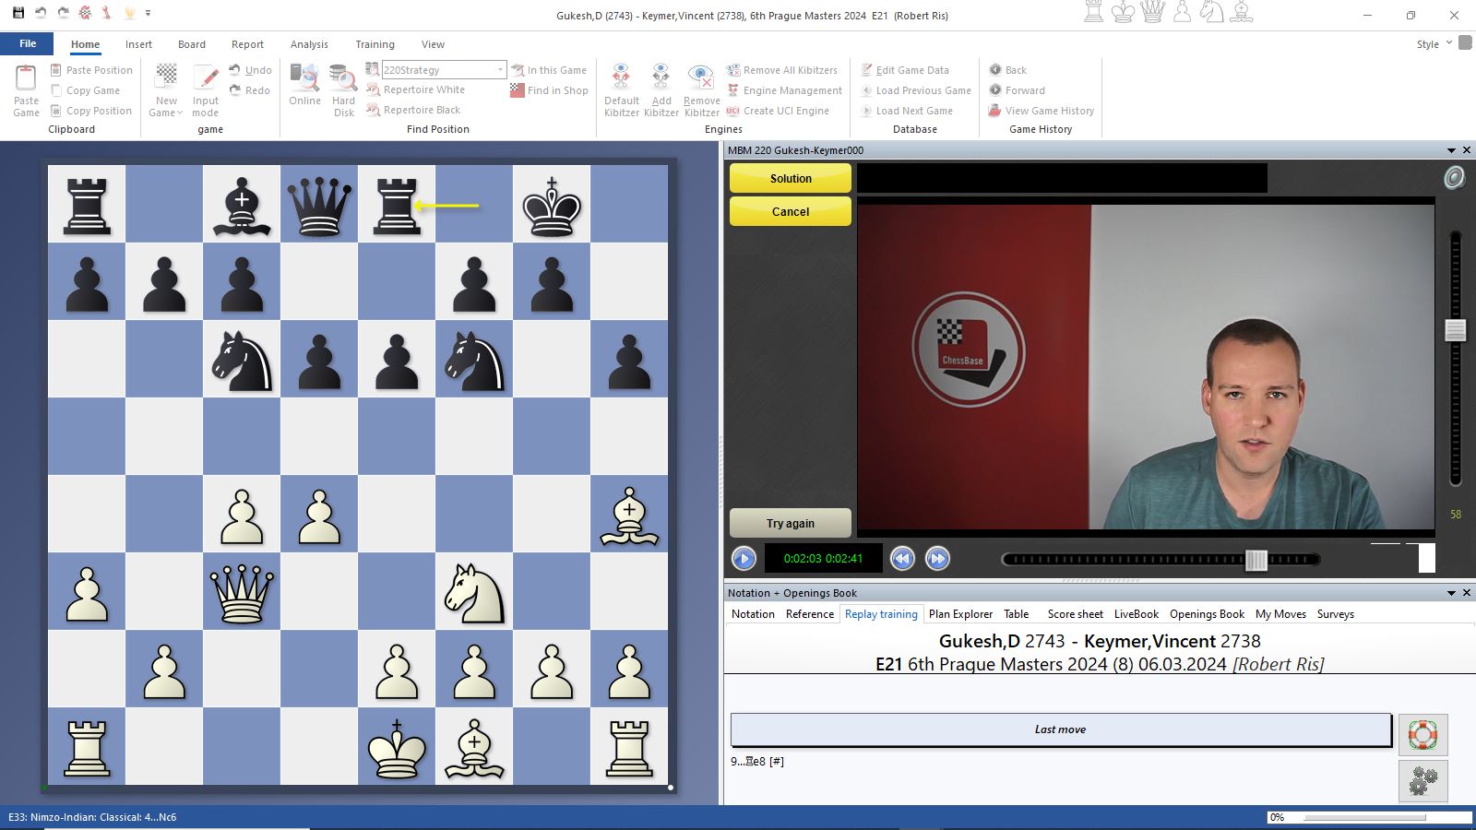Open the New Game dropdown arrow
The height and width of the screenshot is (830, 1476).
pyautogui.click(x=180, y=113)
